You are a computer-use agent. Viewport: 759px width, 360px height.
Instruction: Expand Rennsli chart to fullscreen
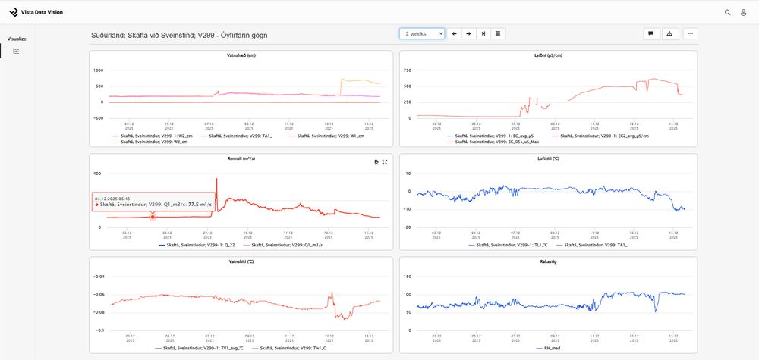[x=385, y=162]
